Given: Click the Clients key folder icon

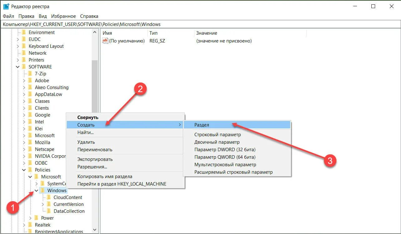Looking at the screenshot, I should [x=30, y=108].
